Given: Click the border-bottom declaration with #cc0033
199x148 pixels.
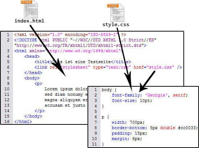Looking at the screenshot, I should pyautogui.click(x=155, y=128).
